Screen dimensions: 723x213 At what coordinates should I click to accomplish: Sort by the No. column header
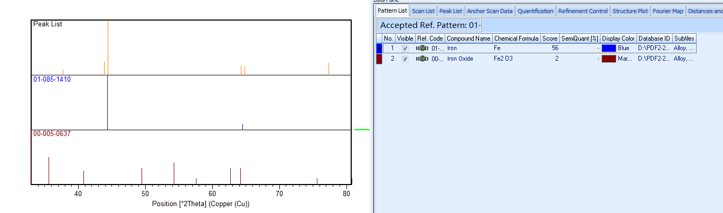click(388, 38)
